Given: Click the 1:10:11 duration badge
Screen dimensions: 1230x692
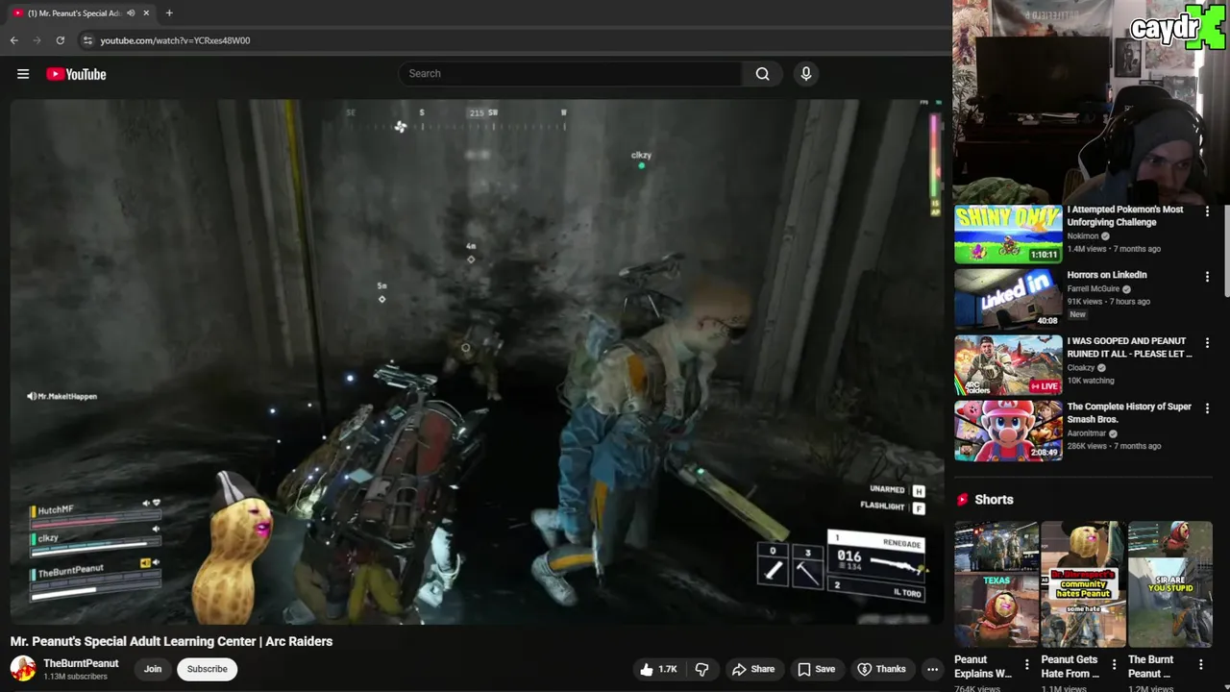Looking at the screenshot, I should point(1045,255).
